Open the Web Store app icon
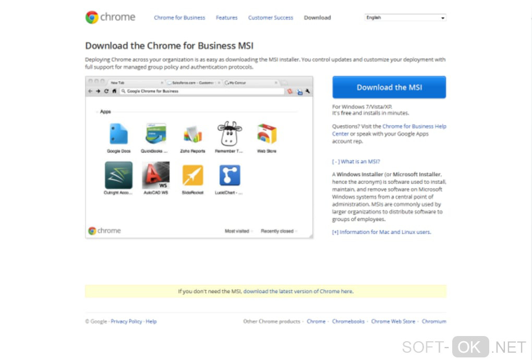Viewport: 532px width, 360px height. 267,133
